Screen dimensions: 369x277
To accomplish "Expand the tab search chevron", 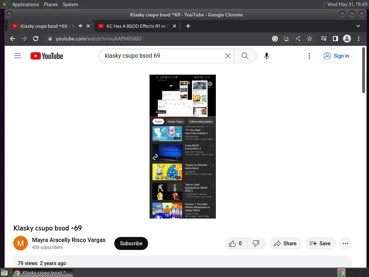I will click(x=358, y=26).
